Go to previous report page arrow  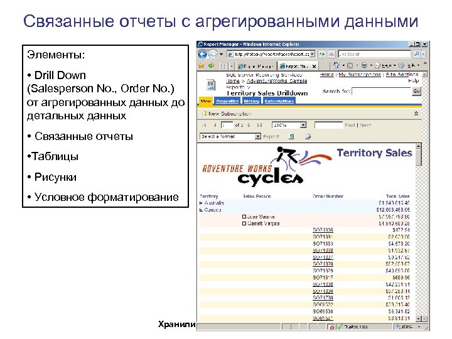215,125
